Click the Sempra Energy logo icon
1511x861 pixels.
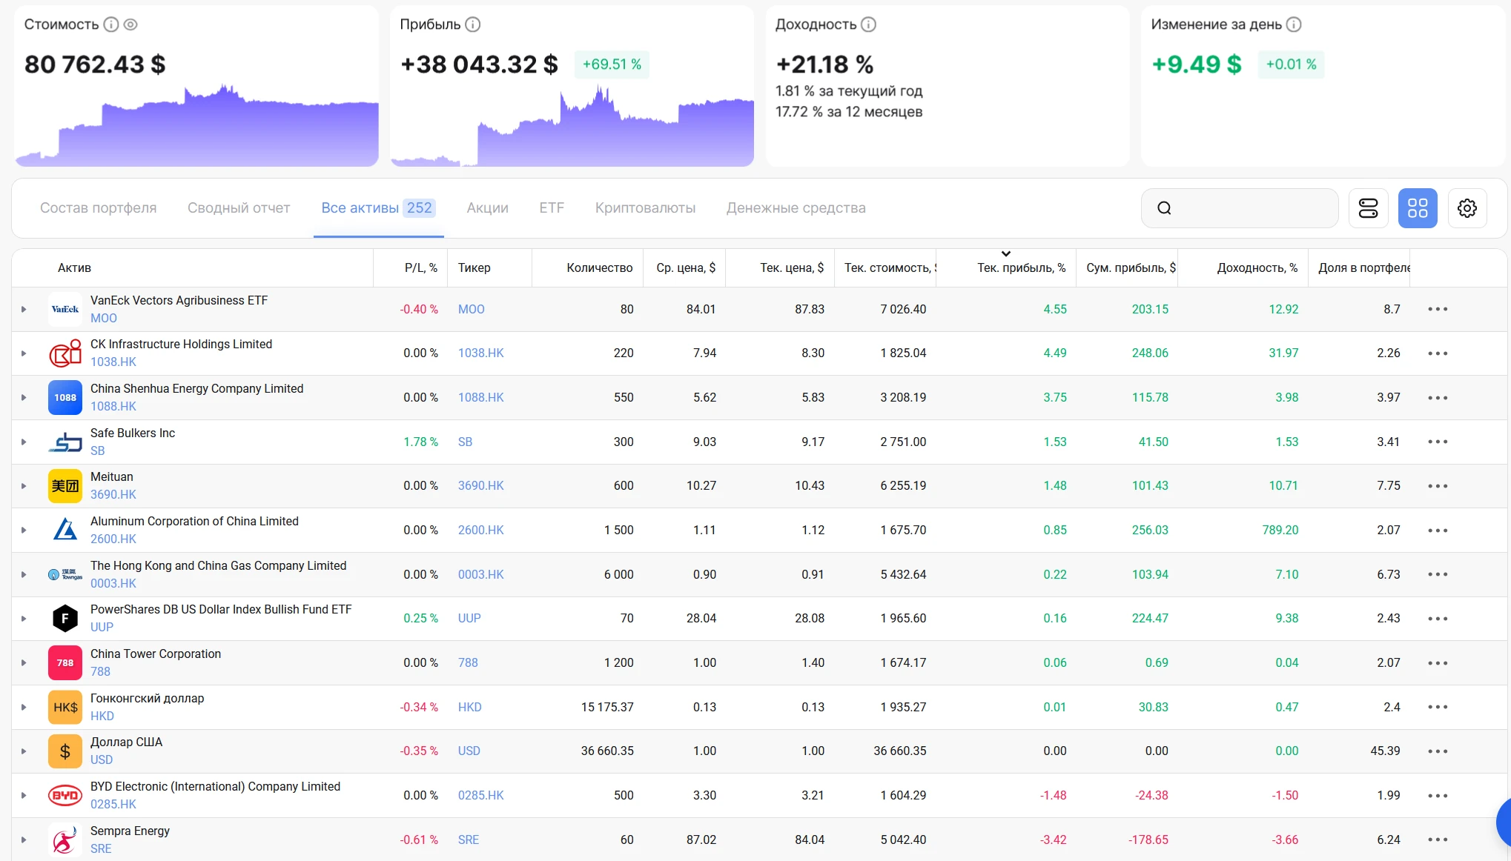(x=65, y=840)
